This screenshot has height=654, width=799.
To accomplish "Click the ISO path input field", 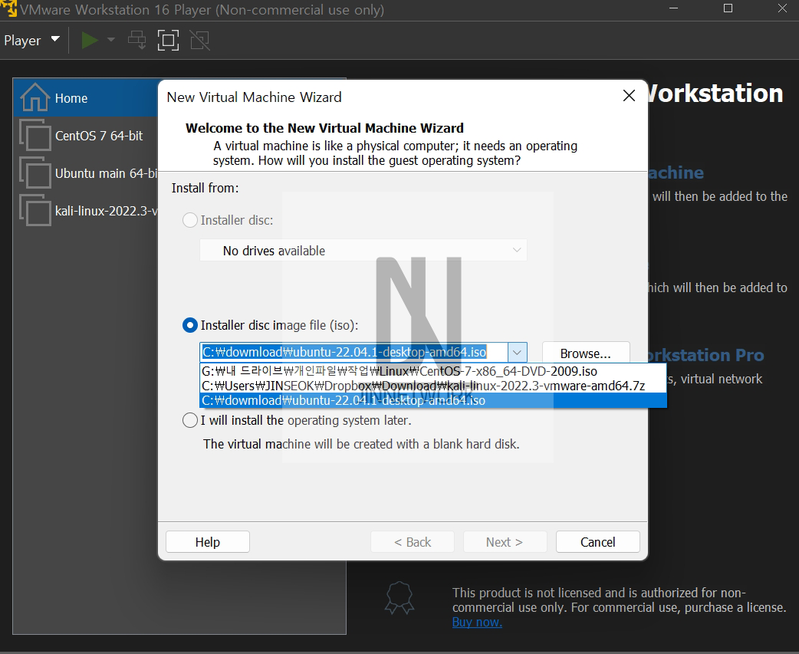I will 353,353.
